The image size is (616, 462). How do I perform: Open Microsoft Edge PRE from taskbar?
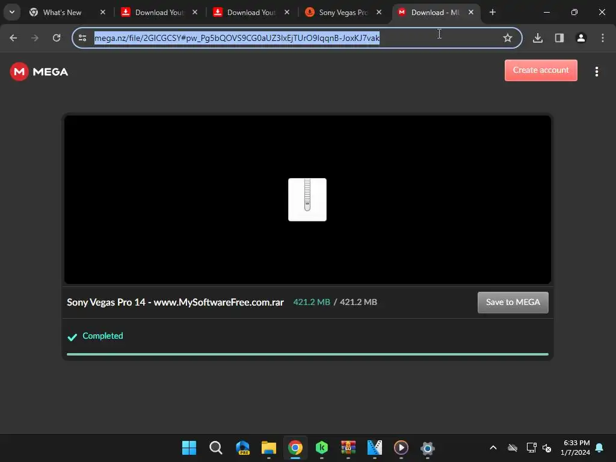242,448
